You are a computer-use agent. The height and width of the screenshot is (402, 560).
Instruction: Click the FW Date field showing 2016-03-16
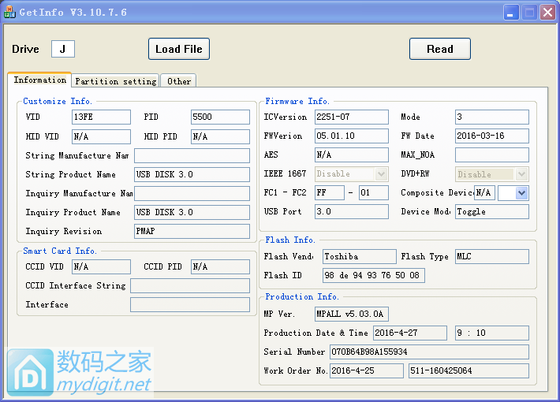coord(492,136)
